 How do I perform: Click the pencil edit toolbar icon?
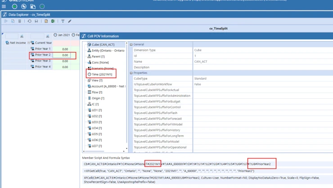click(70, 21)
